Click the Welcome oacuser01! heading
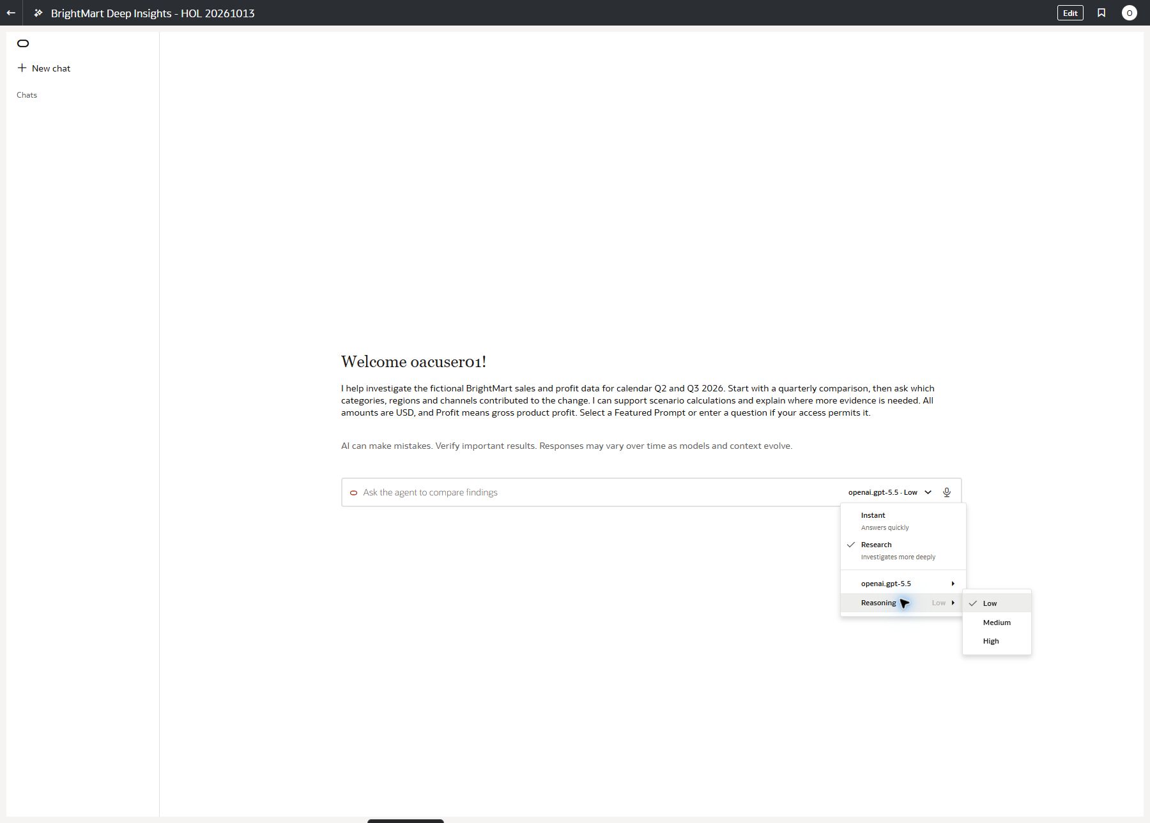Image resolution: width=1150 pixels, height=823 pixels. pos(413,361)
